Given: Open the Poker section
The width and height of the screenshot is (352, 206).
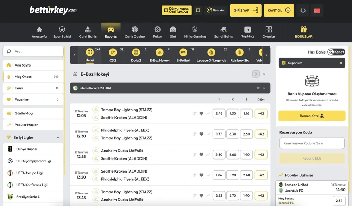Looking at the screenshot, I should point(157,32).
